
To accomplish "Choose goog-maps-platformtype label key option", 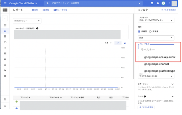I will point(160,71).
